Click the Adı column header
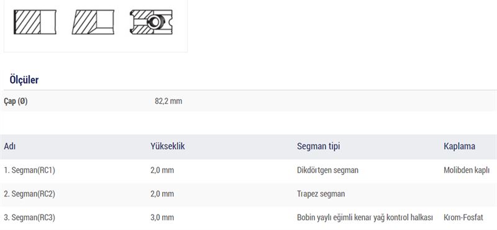Screen dimensions: 497x230 click(10, 146)
